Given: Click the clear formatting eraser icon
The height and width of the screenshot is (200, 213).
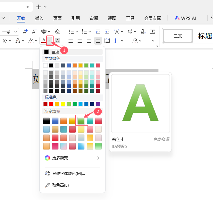Looking at the screenshot, I should coord(57,32).
